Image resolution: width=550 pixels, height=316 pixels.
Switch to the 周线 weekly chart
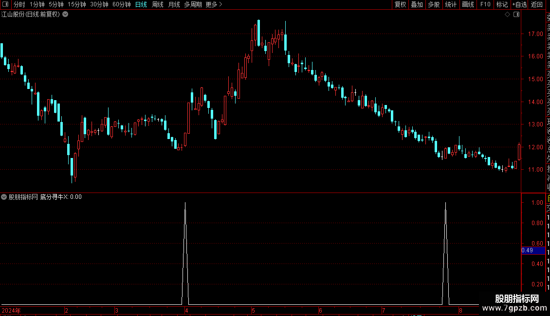click(x=158, y=4)
